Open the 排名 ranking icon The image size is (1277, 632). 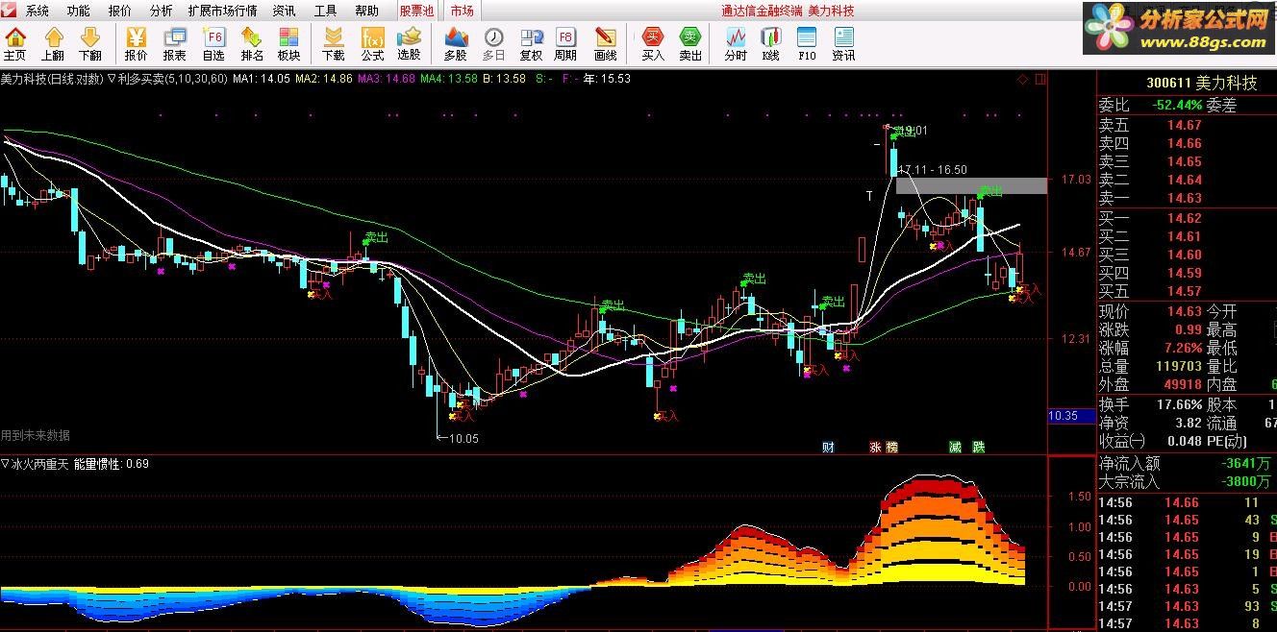tap(252, 44)
